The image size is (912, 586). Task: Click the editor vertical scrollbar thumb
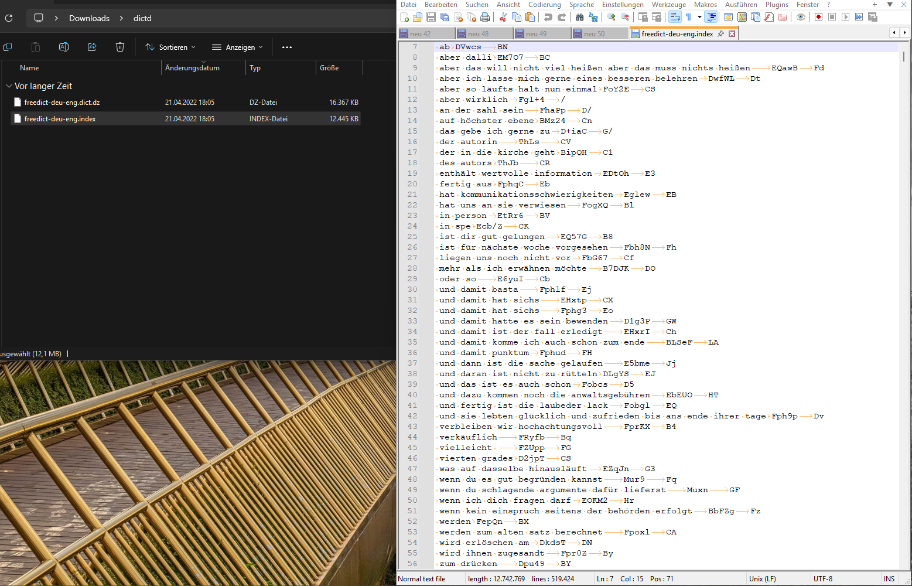pos(904,56)
